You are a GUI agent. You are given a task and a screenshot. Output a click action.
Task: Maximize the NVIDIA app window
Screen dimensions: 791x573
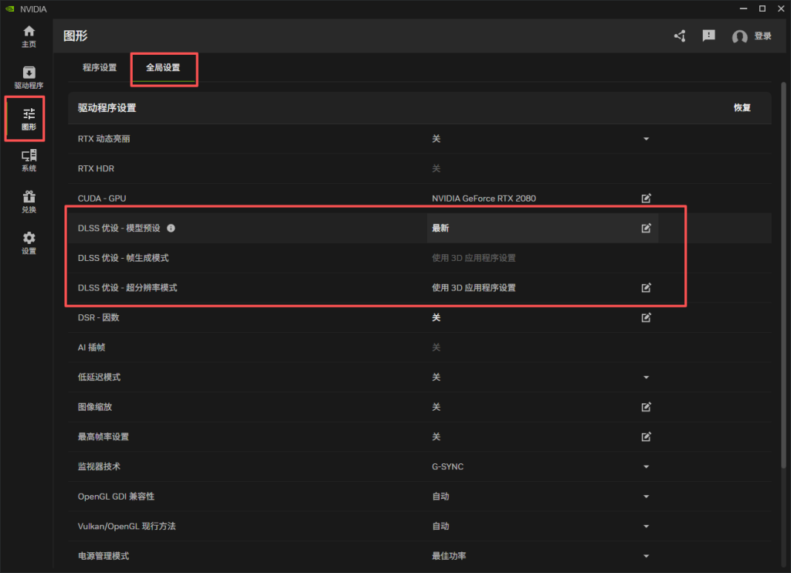(x=762, y=8)
